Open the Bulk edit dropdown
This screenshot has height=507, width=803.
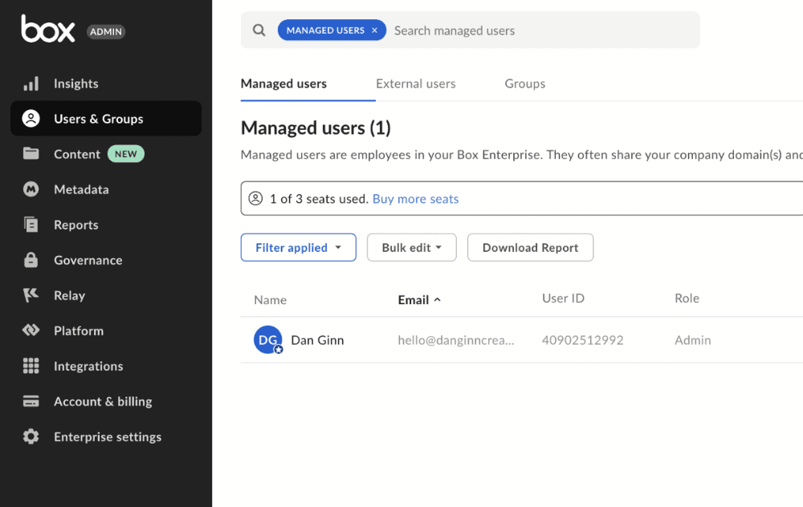pyautogui.click(x=412, y=248)
